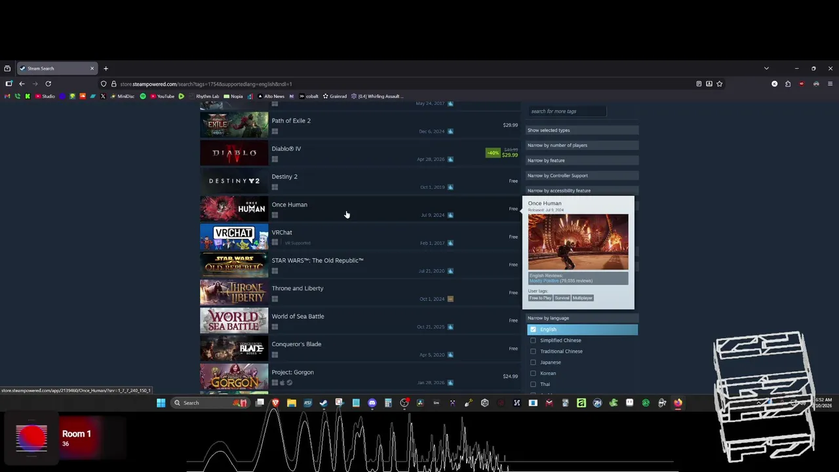Open File Explorer from the taskbar
839x472 pixels.
click(x=291, y=403)
